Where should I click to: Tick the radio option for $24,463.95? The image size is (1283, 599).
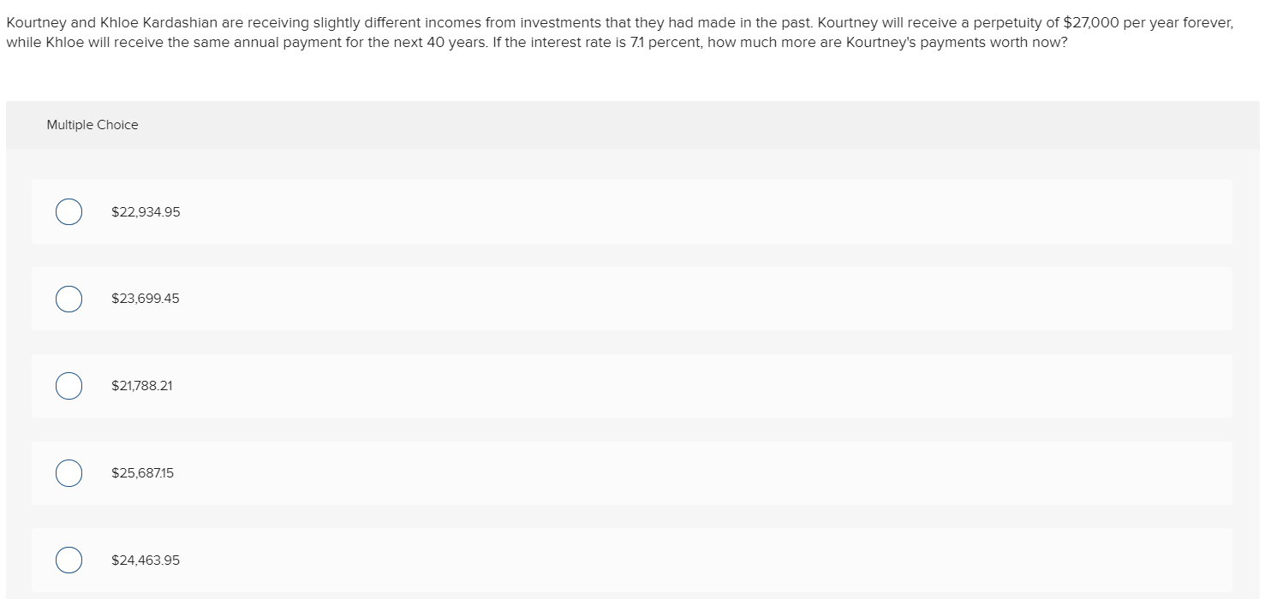pyautogui.click(x=69, y=560)
